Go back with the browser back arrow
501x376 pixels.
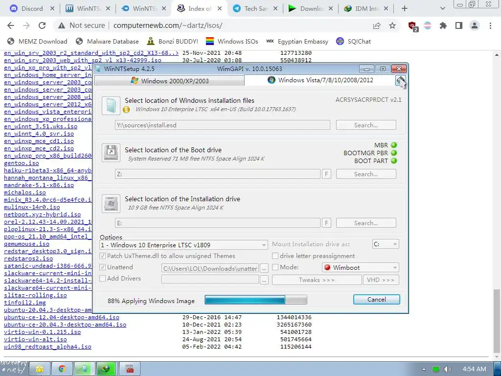tap(11, 25)
